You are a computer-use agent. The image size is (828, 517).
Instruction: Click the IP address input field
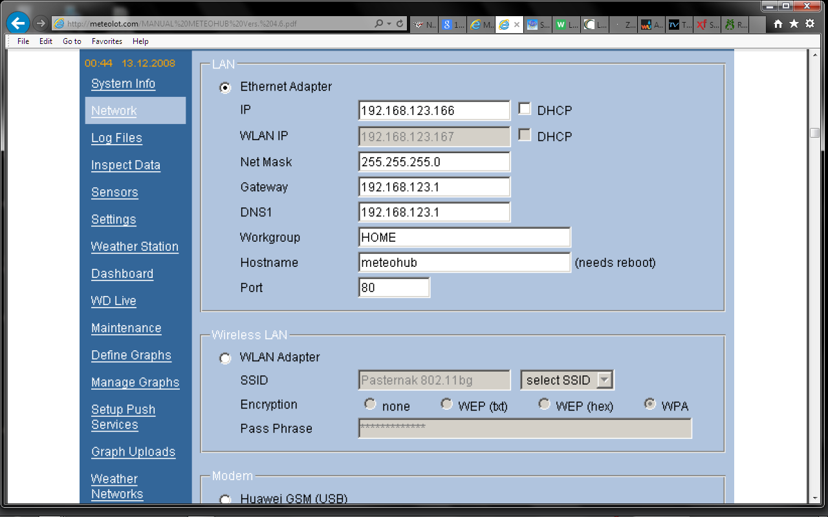click(x=434, y=111)
